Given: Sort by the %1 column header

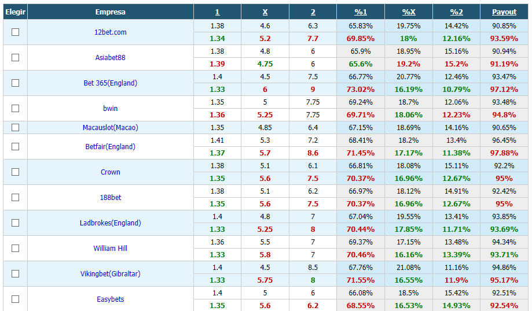Looking at the screenshot, I should point(361,12).
